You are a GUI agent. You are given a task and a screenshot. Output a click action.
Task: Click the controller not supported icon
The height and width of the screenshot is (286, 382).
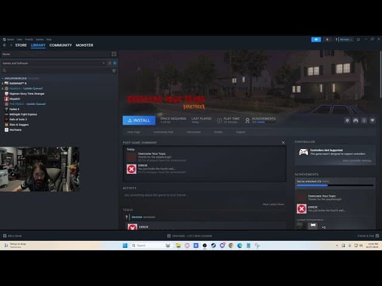(x=303, y=153)
